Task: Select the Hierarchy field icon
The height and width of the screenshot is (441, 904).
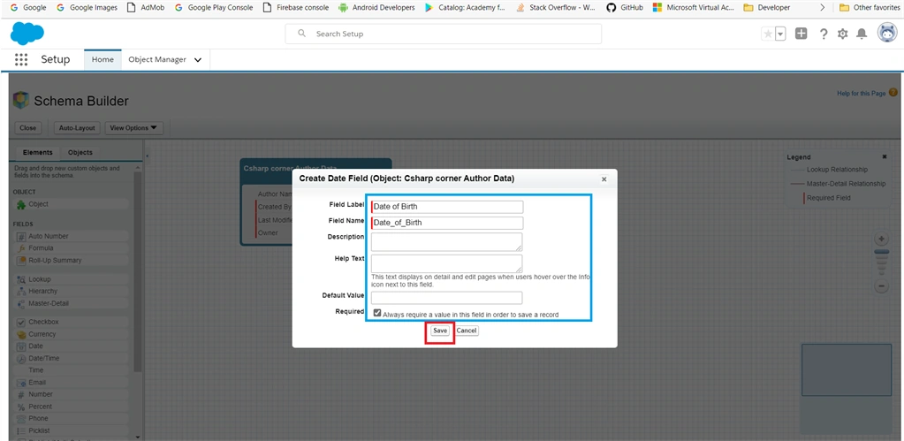Action: click(x=20, y=292)
